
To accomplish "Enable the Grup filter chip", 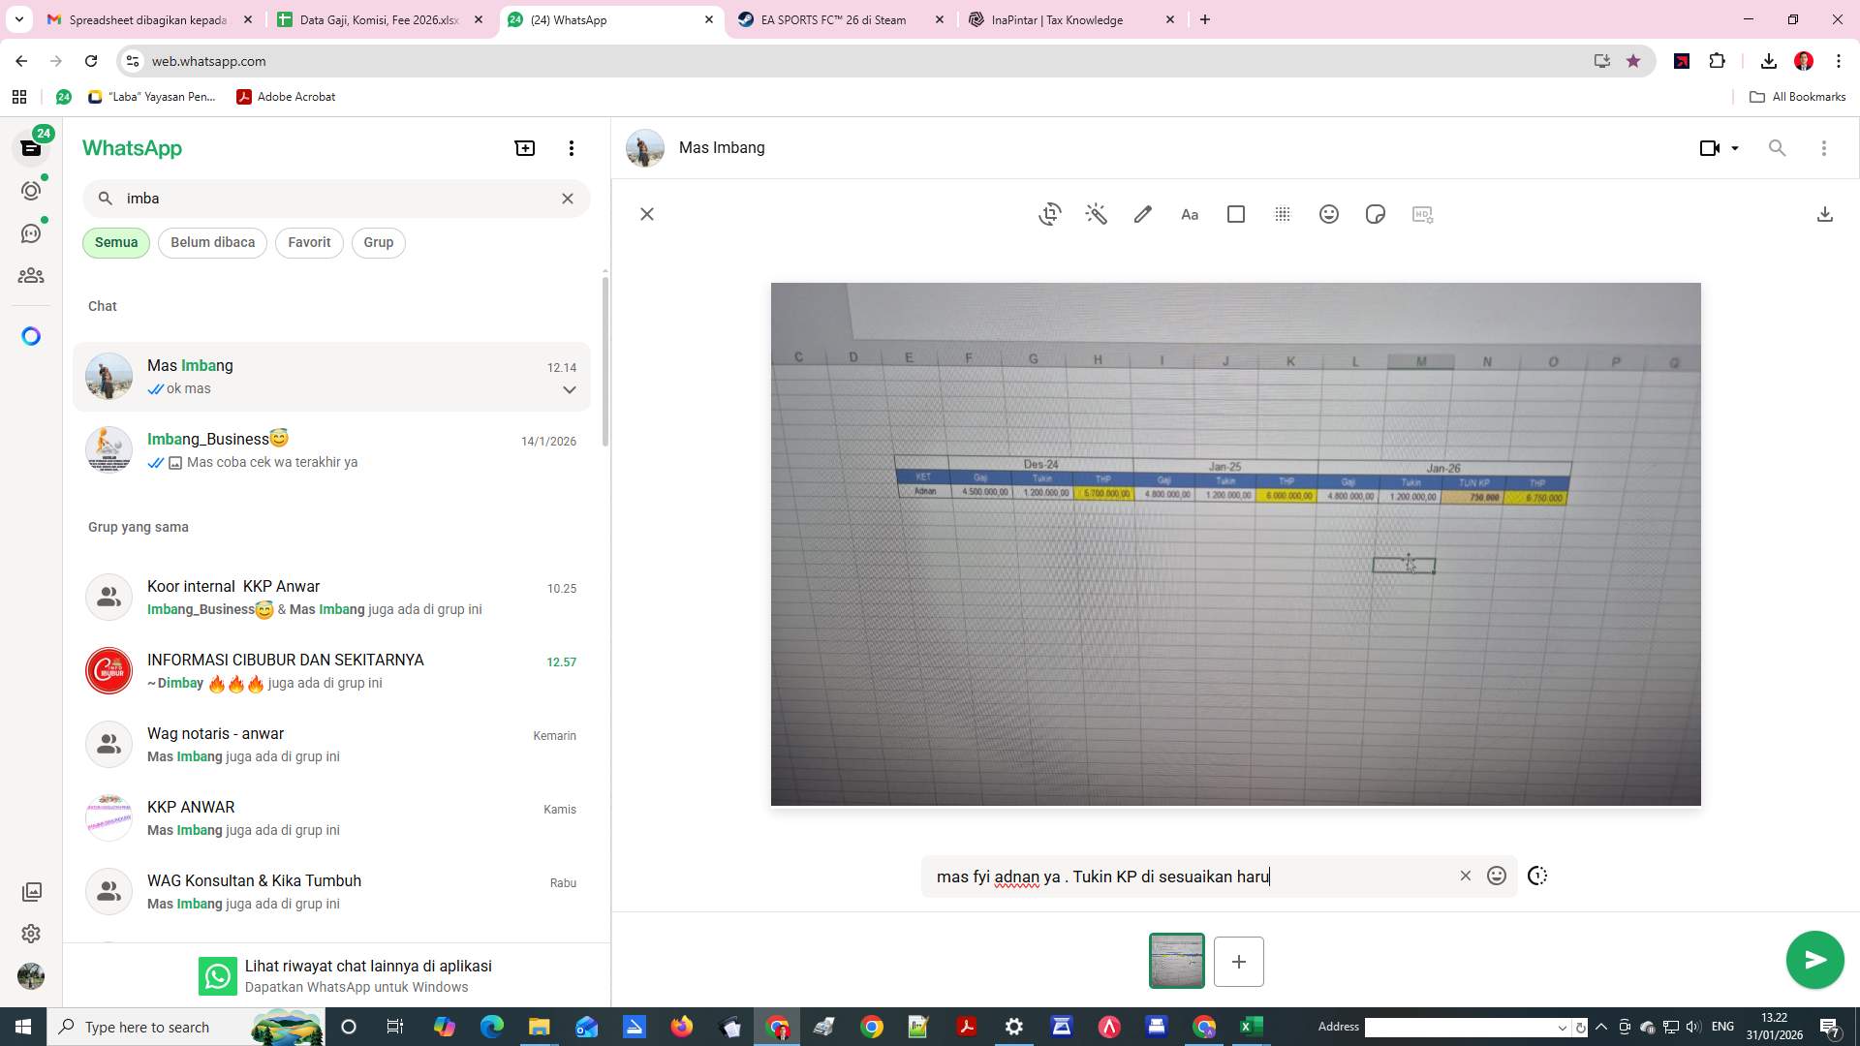I will 378,242.
